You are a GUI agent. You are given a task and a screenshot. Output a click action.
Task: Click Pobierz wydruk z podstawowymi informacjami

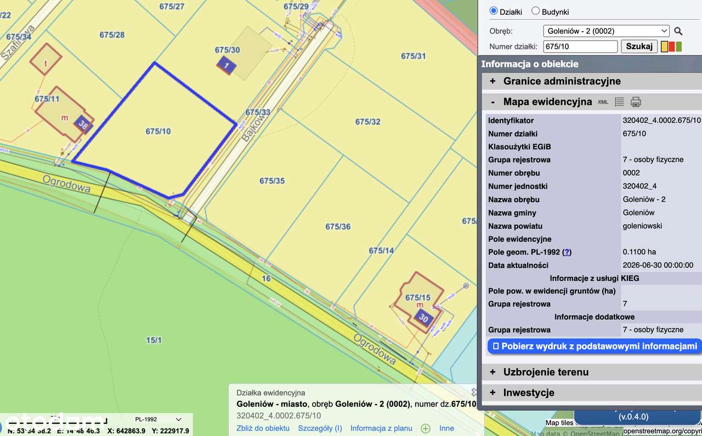click(595, 346)
